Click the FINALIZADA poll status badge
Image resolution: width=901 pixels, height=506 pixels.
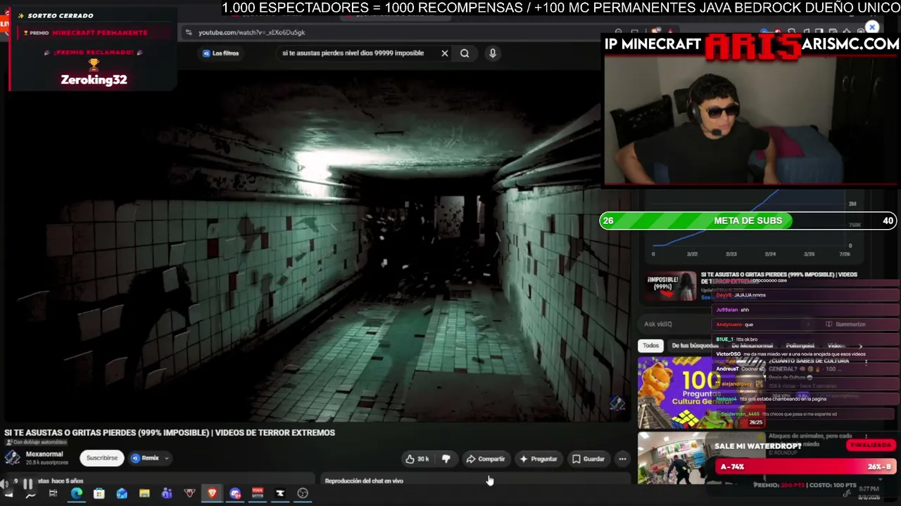click(871, 445)
